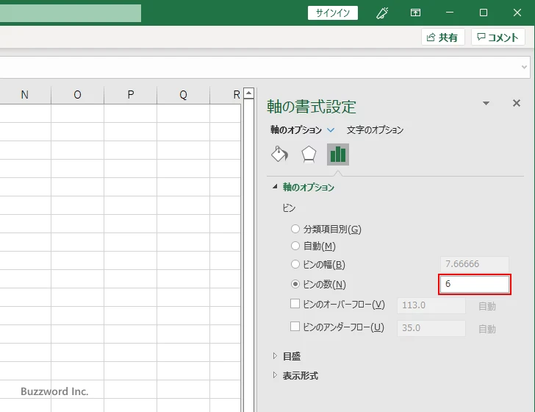Click the coming-soon megaphone icon in title bar
The height and width of the screenshot is (412, 535).
point(382,13)
